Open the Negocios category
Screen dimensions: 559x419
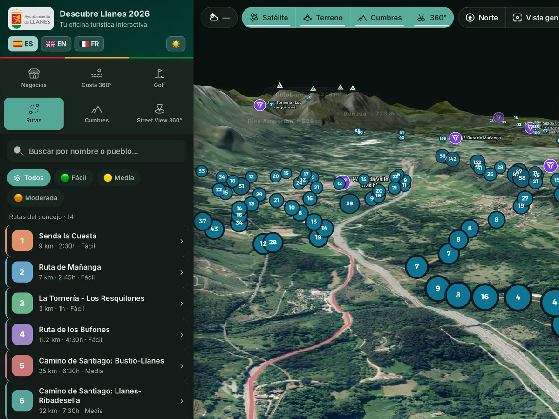coord(34,79)
